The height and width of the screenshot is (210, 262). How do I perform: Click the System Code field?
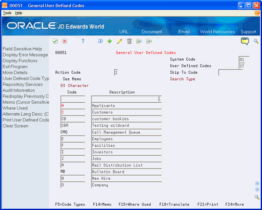[x=244, y=59]
